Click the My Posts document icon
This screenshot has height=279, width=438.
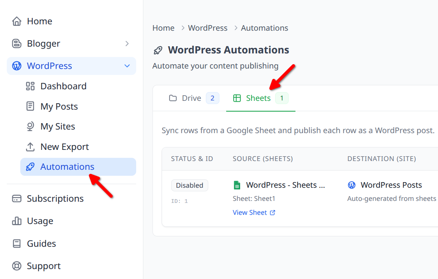(x=30, y=106)
